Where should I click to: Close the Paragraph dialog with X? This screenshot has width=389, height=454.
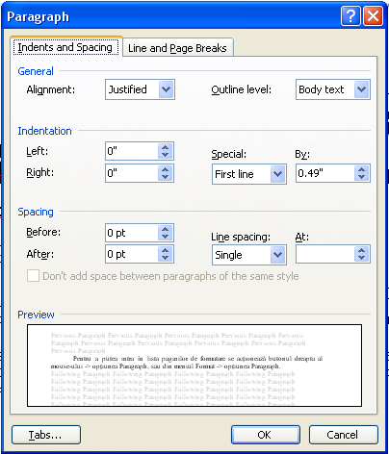373,15
